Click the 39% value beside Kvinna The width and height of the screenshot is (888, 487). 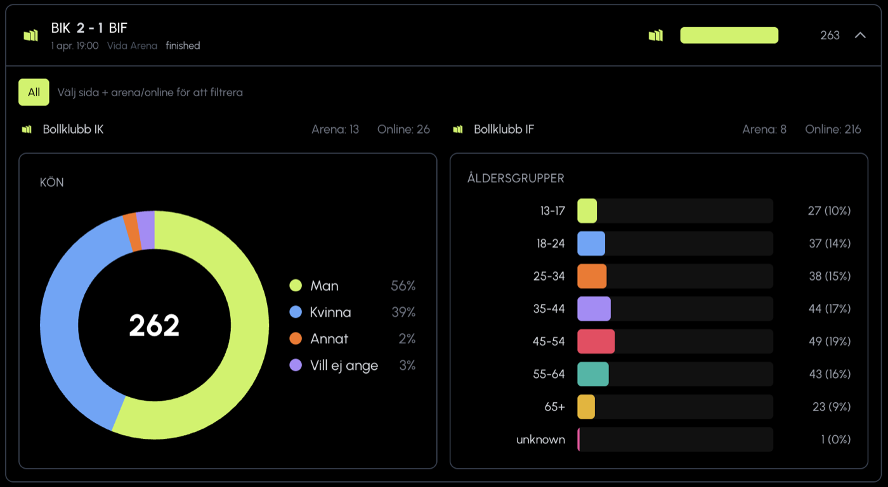pos(403,312)
